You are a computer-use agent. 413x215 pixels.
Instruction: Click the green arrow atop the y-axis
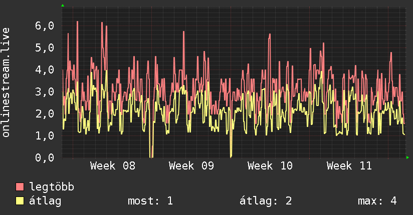click(63, 5)
